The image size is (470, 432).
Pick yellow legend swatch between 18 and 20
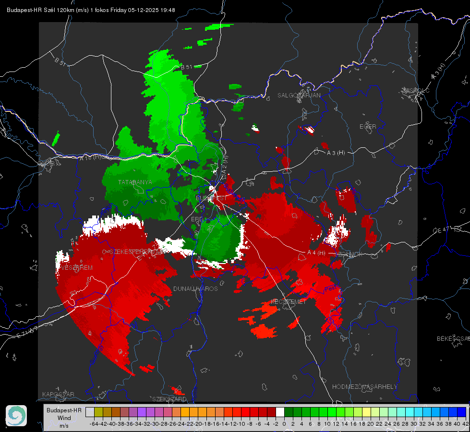click(x=367, y=412)
